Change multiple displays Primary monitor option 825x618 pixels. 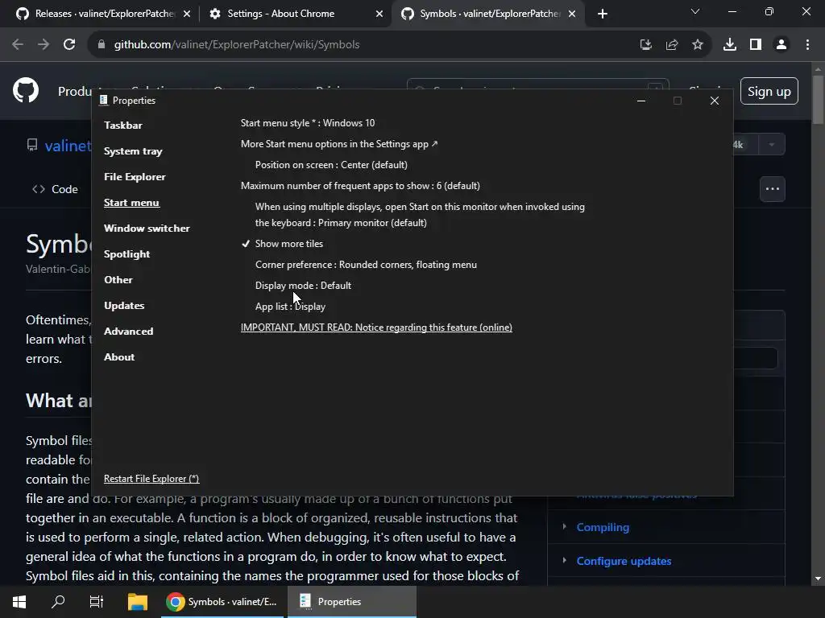pos(420,214)
